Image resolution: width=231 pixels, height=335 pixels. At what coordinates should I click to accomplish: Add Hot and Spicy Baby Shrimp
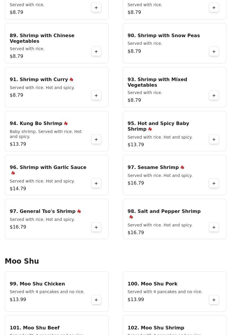click(214, 139)
